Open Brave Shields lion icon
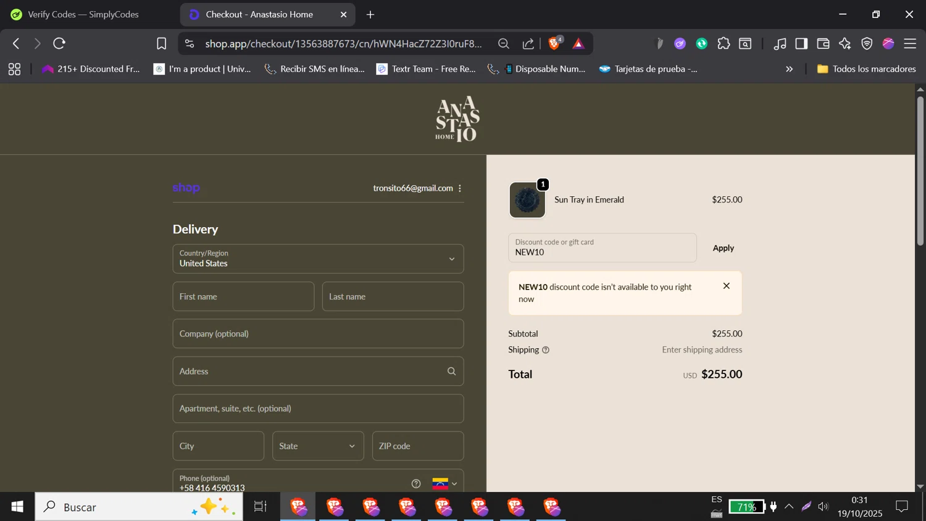926x521 pixels. 554,43
